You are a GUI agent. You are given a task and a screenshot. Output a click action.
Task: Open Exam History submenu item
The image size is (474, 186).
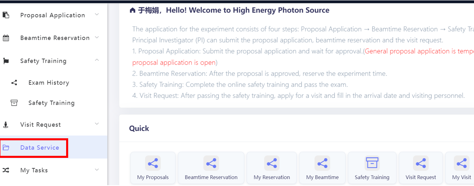[x=49, y=82]
